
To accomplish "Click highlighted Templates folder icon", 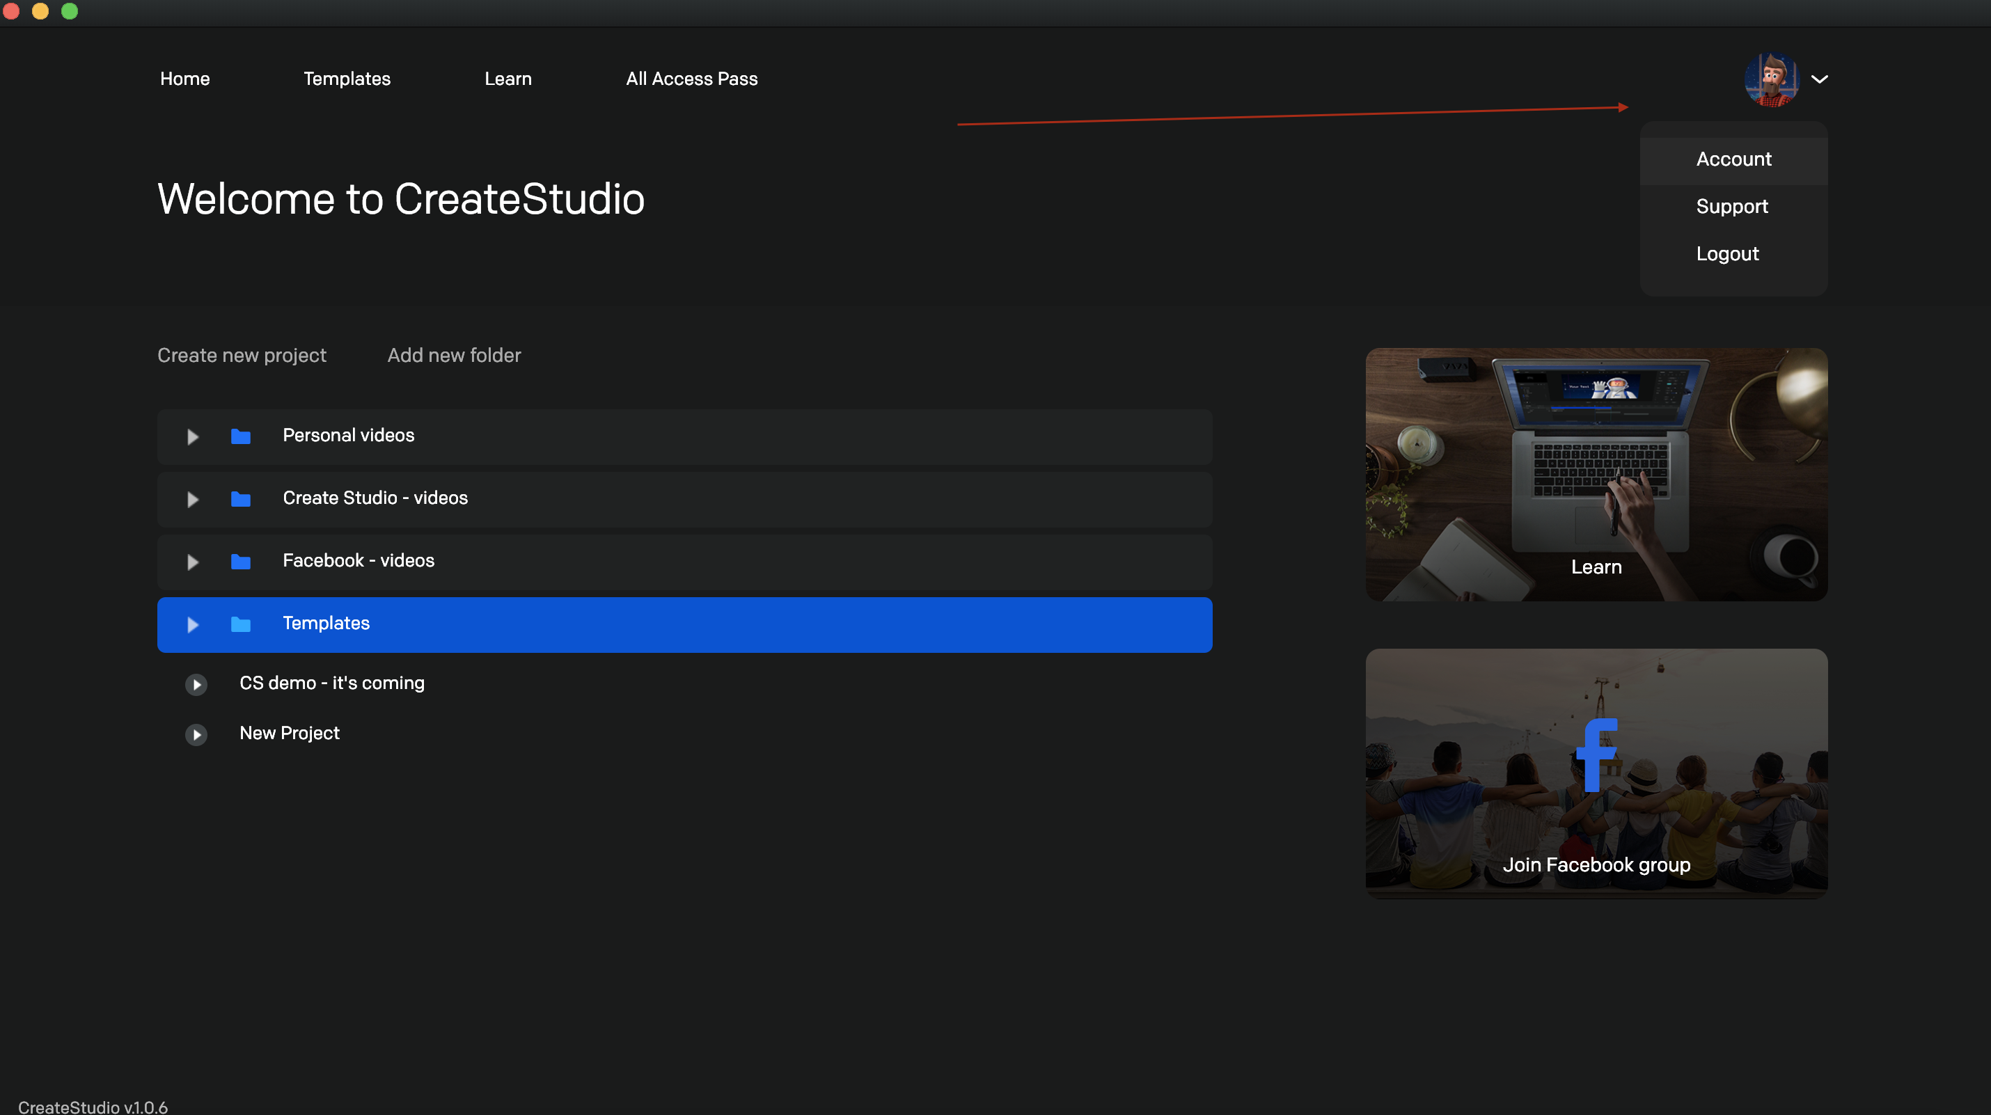I will [240, 624].
